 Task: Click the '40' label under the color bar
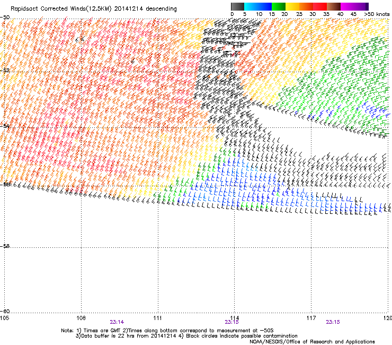coord(340,14)
